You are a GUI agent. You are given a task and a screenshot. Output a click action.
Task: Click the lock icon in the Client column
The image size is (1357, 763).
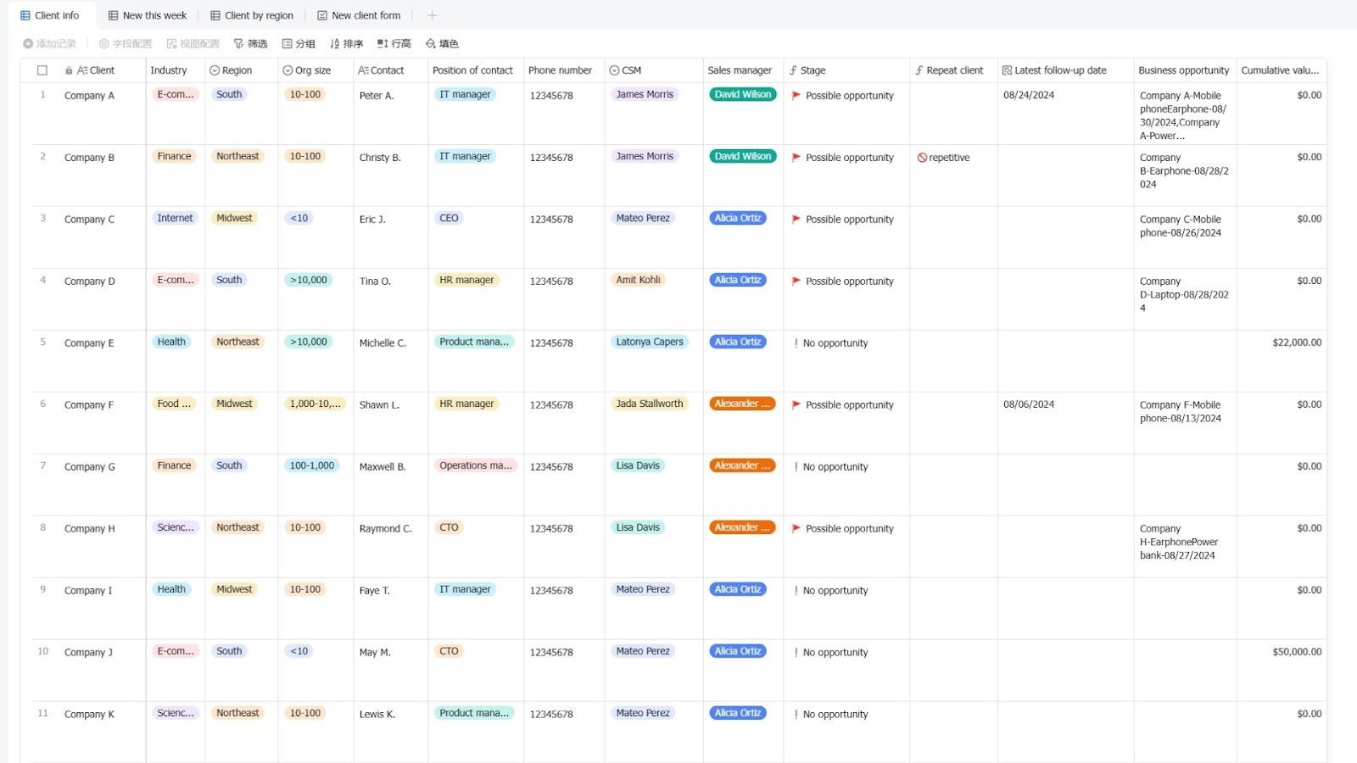(68, 70)
